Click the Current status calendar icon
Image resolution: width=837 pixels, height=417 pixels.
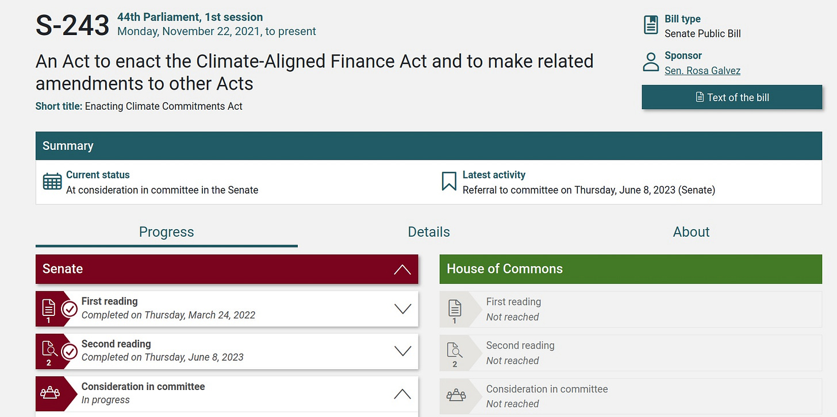coord(52,182)
